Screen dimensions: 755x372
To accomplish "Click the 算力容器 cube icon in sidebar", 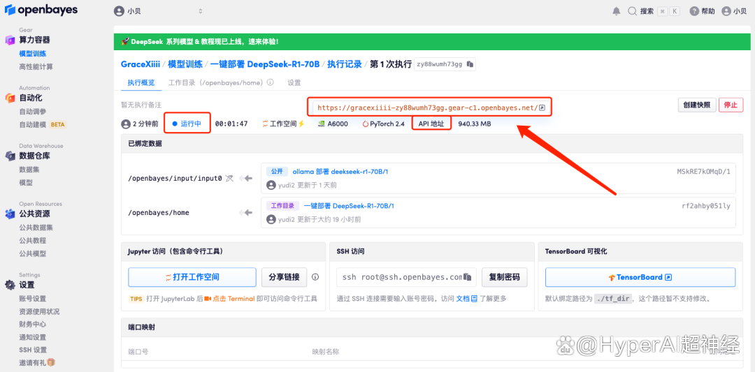I will pos(10,40).
